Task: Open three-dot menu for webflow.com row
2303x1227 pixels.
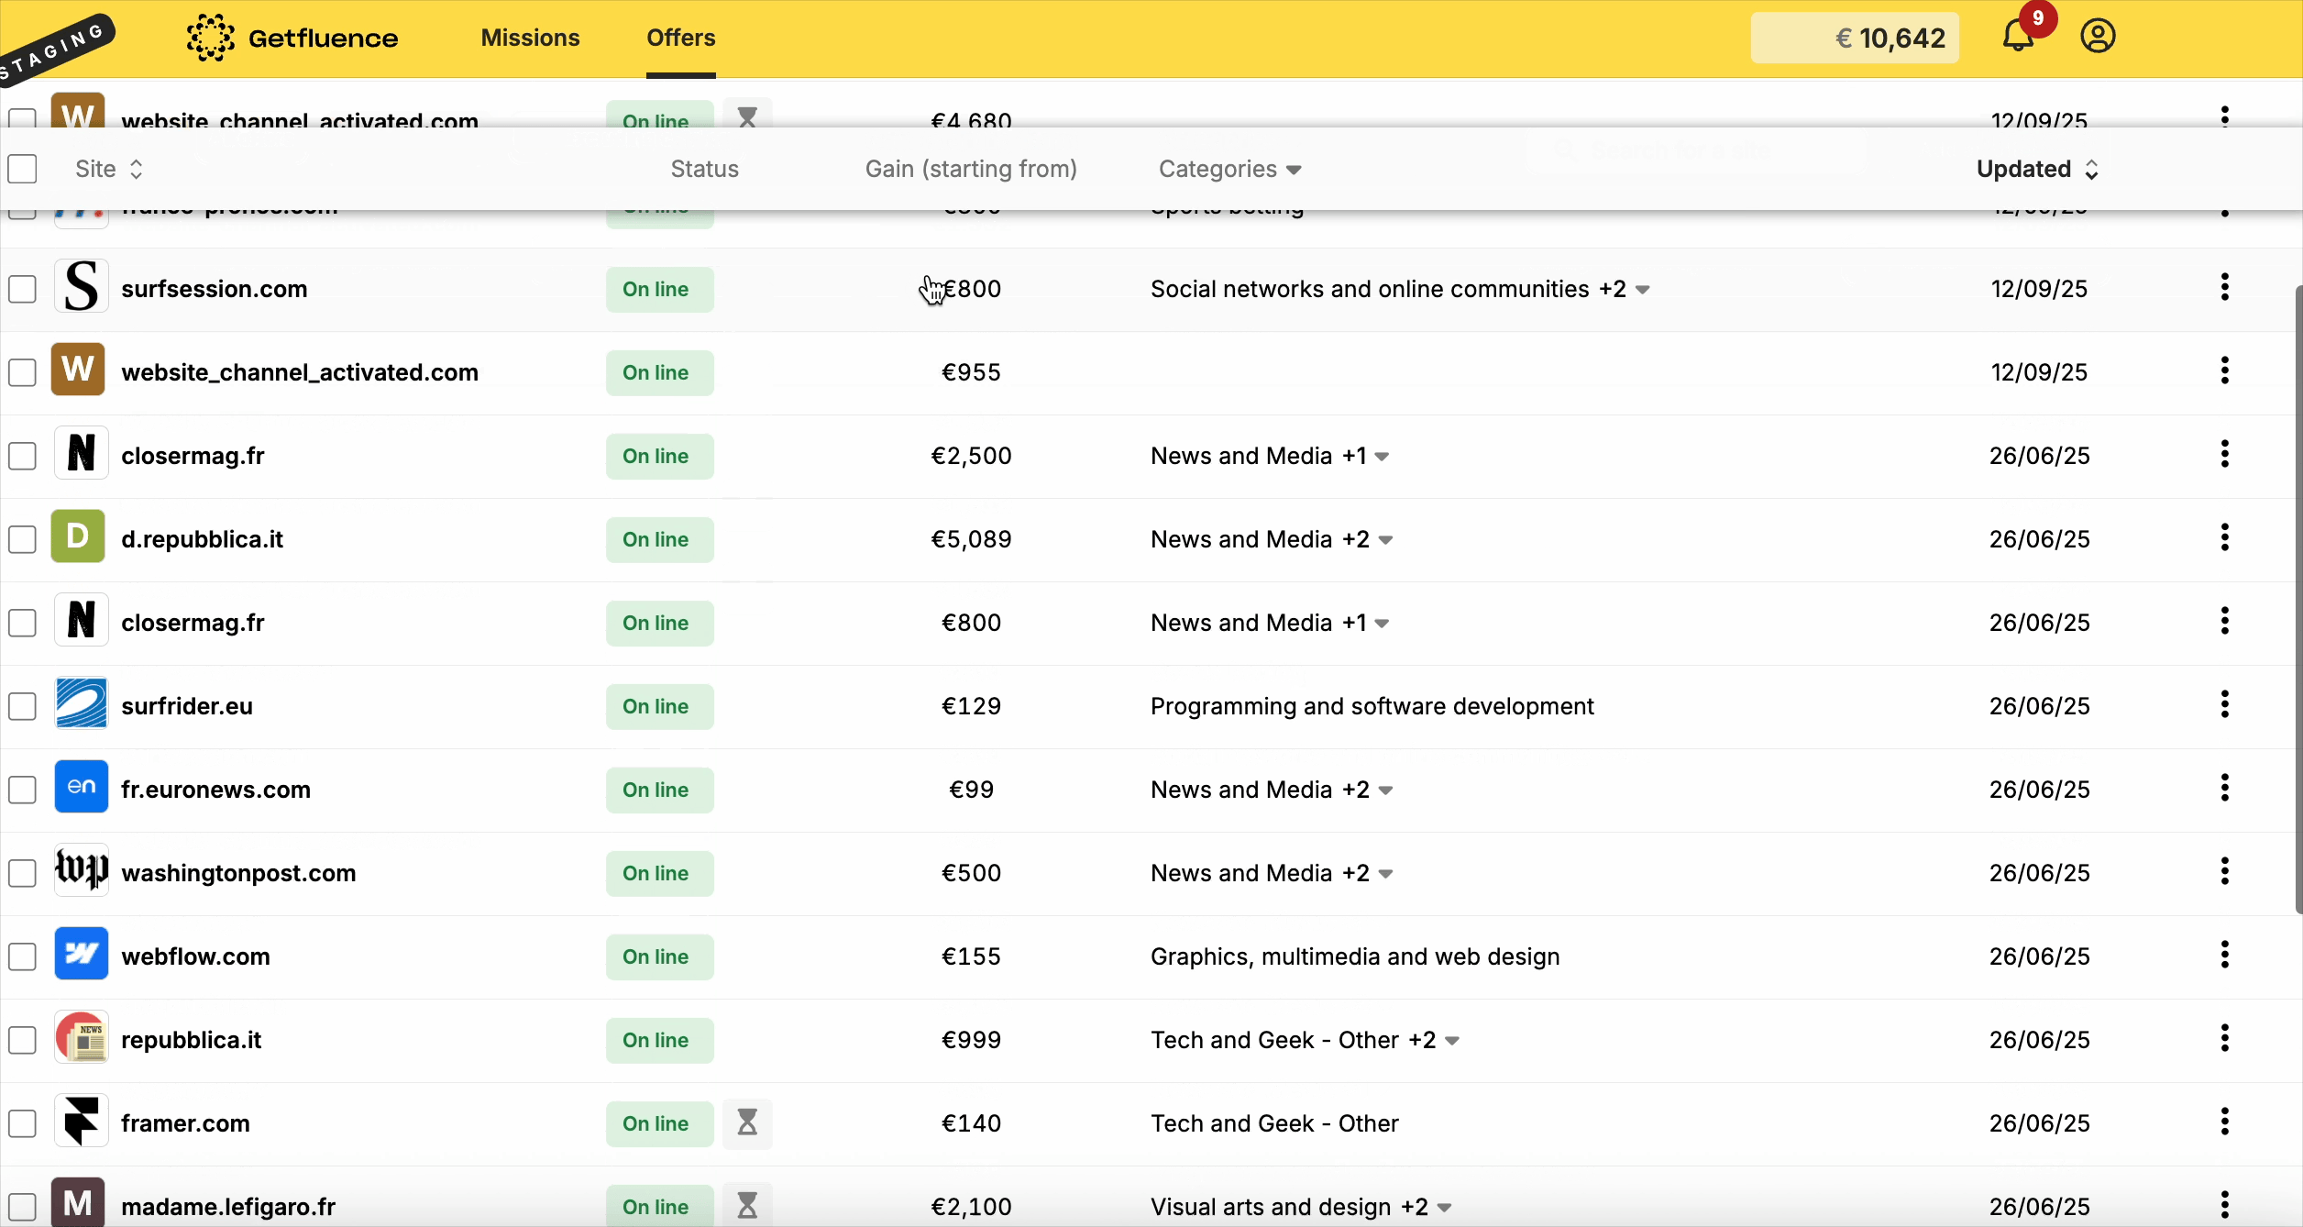Action: pyautogui.click(x=2224, y=956)
